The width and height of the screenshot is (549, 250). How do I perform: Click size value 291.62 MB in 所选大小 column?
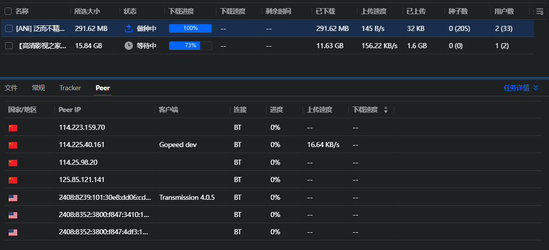[x=91, y=29]
